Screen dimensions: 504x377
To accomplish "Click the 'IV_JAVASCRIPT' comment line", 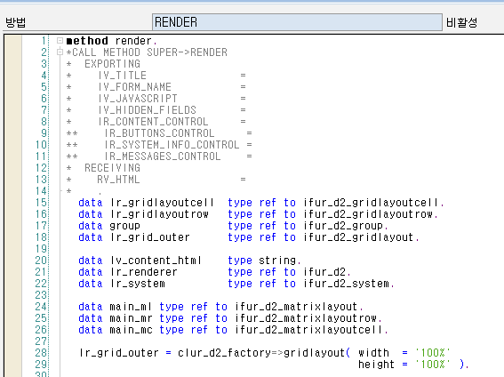I will pyautogui.click(x=156, y=99).
